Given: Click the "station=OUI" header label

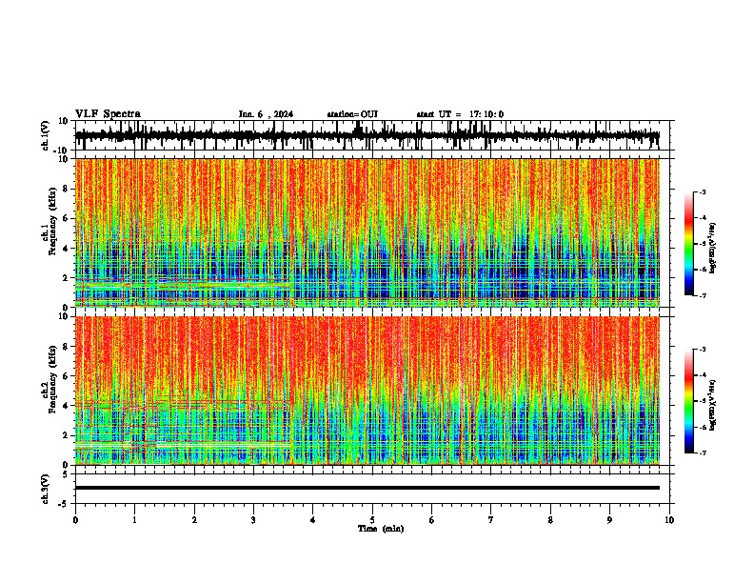Looking at the screenshot, I should [352, 114].
